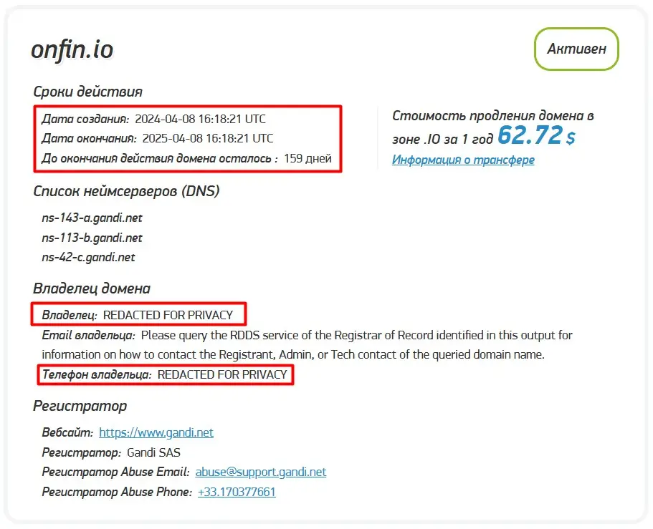Click the Дата окончания timestamp value
Screen dimensions: 653x529
pos(207,138)
